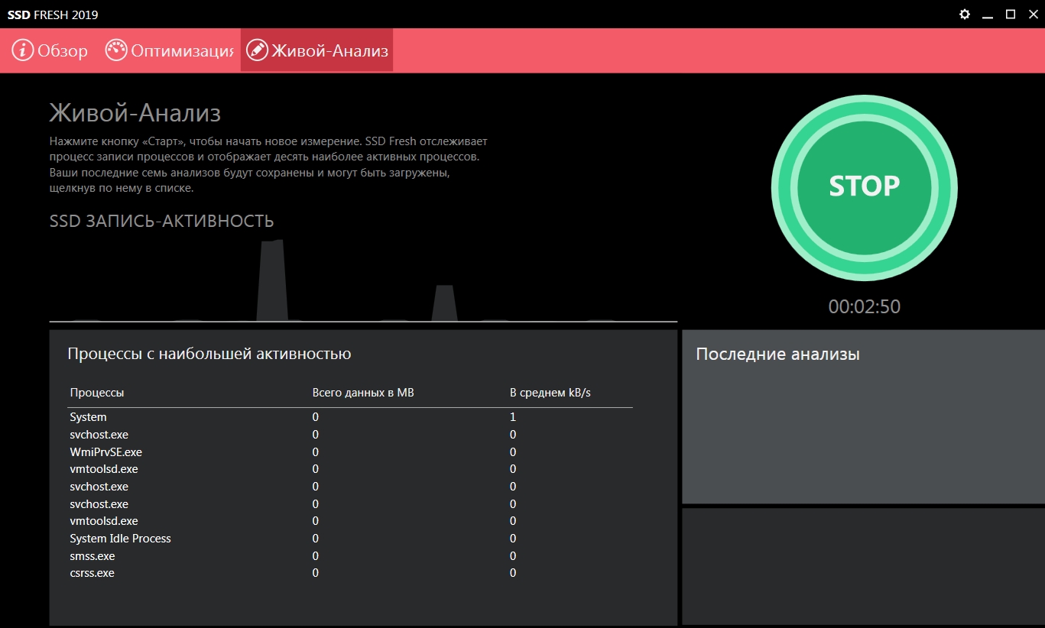Click the Всего данных в MB header

[363, 393]
